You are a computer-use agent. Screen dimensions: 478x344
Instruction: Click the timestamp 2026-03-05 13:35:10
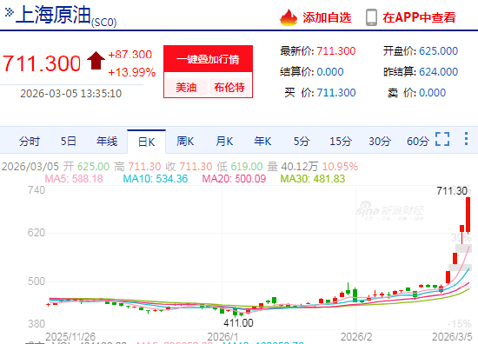click(71, 94)
